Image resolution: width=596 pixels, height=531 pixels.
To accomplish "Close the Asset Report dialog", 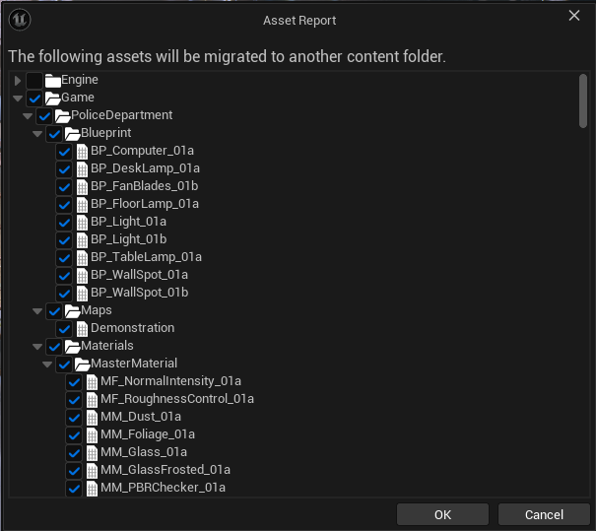I will pyautogui.click(x=574, y=15).
